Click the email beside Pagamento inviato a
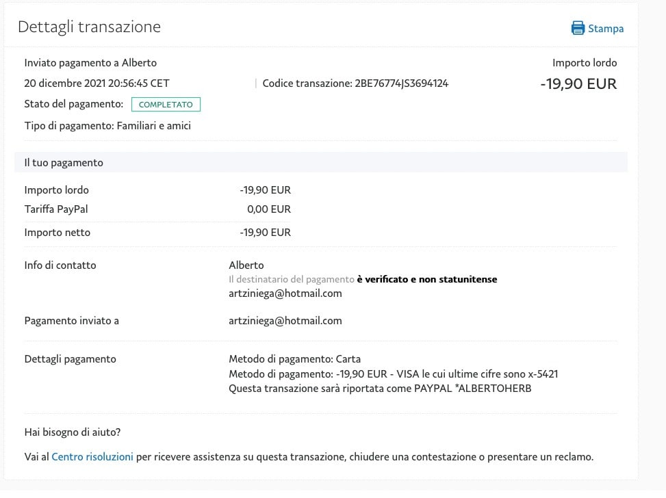Viewport: 666px width, 498px height. point(285,320)
